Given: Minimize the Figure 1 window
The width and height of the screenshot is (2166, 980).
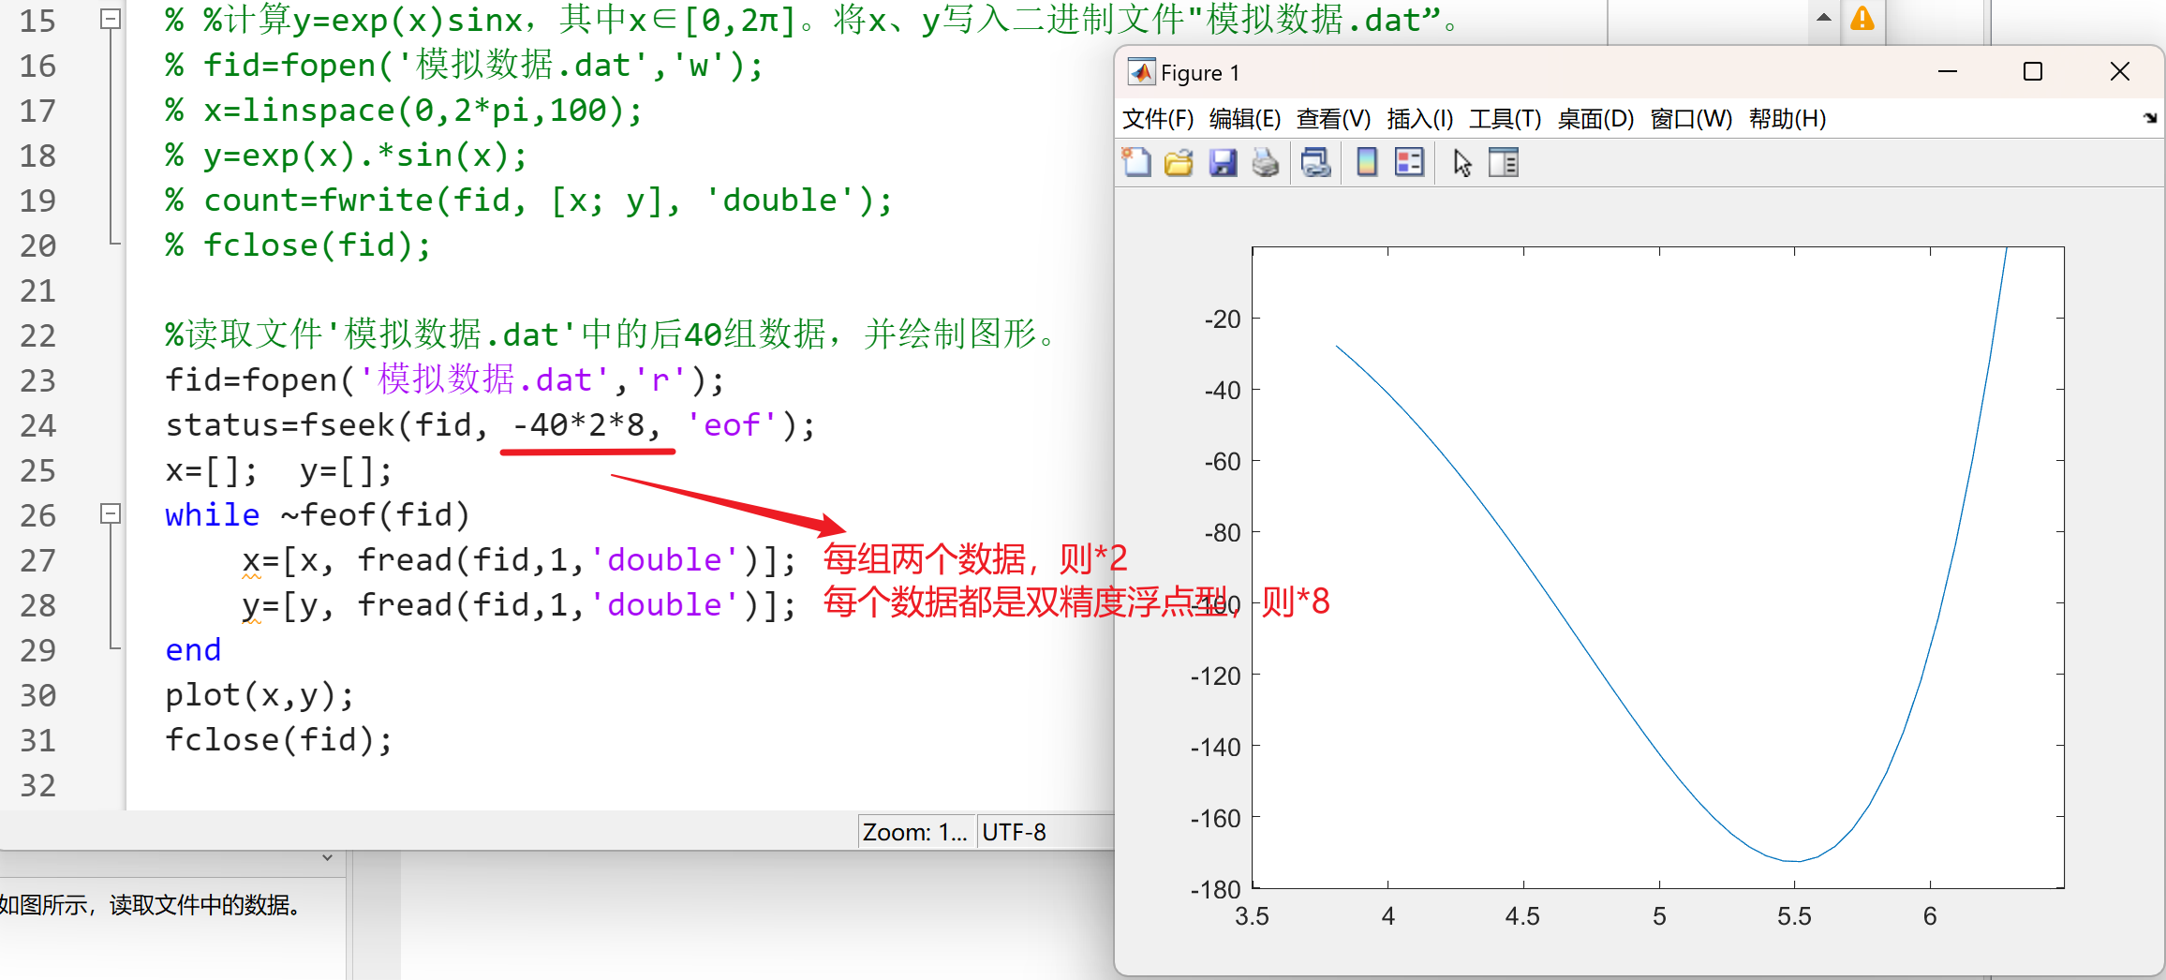Looking at the screenshot, I should (x=1948, y=71).
